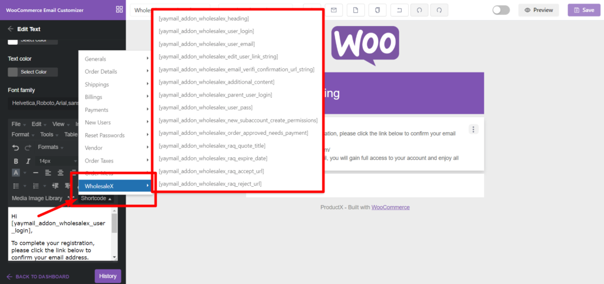Screen dimensions: 604x284
Task: Insert [yaymail_addon_wholesalex_user_email] shortcode
Action: 206,44
